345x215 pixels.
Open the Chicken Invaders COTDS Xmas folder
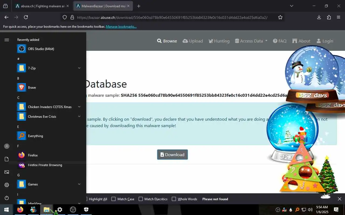[49, 107]
